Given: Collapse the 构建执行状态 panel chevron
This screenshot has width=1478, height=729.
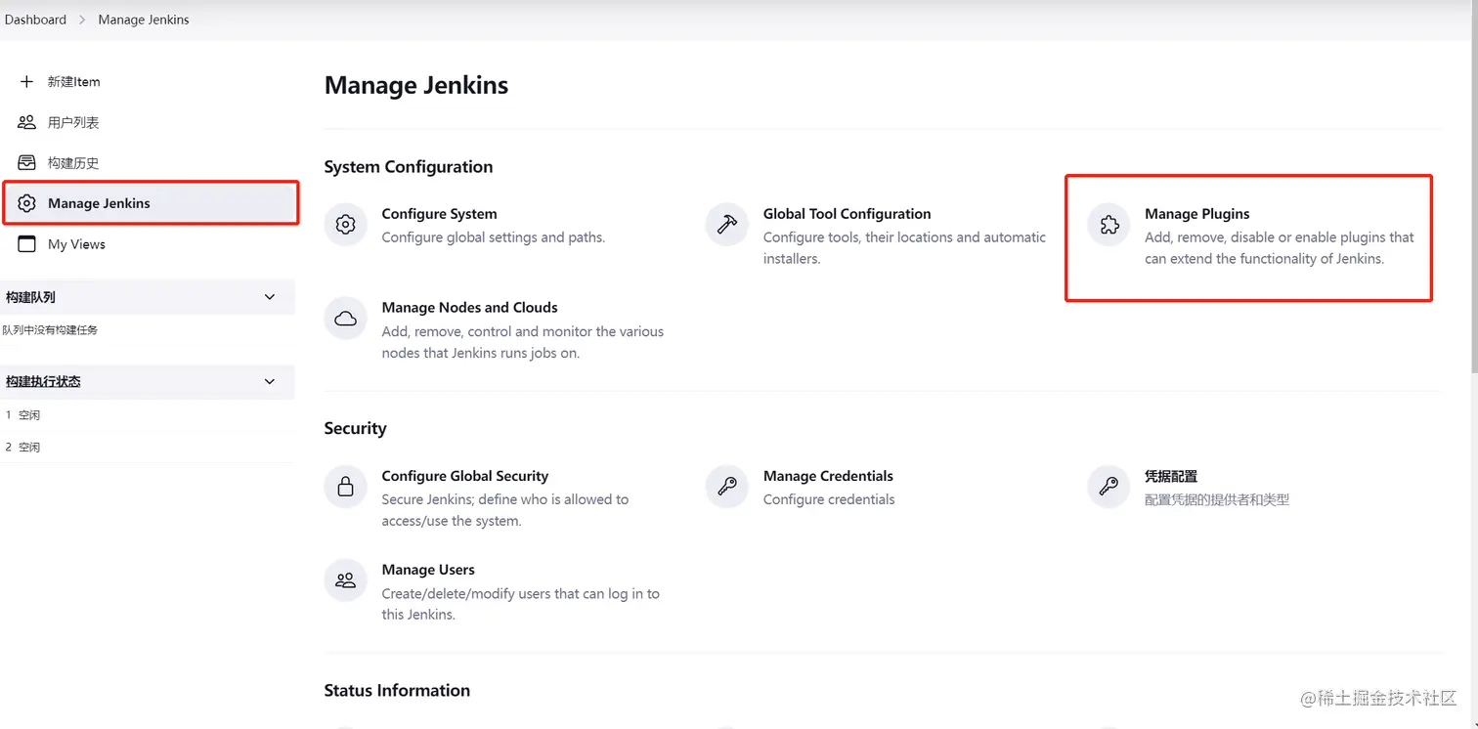Looking at the screenshot, I should point(270,381).
